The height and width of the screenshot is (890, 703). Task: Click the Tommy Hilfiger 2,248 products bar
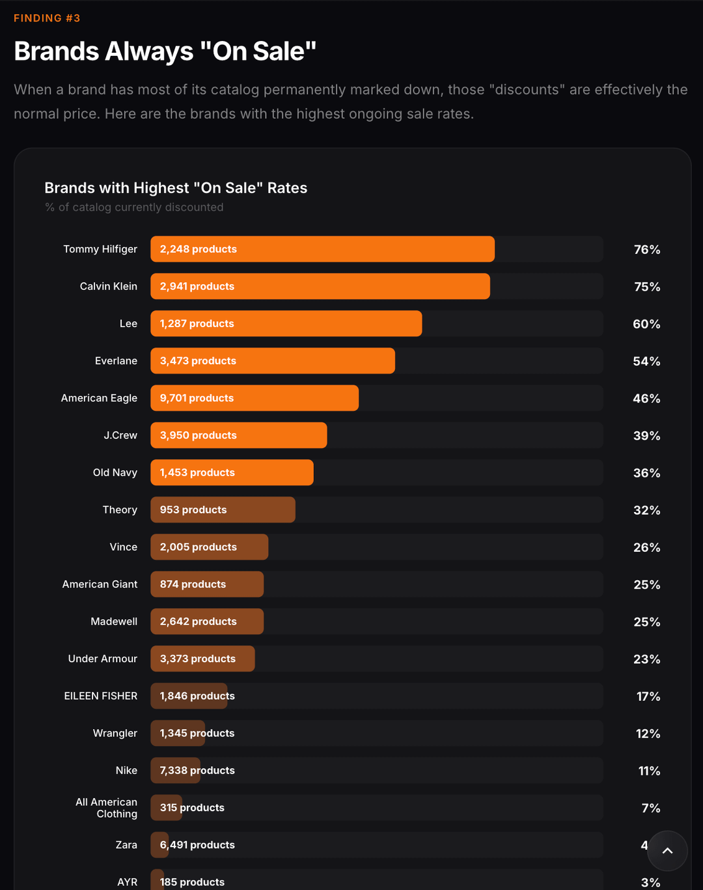tap(322, 249)
